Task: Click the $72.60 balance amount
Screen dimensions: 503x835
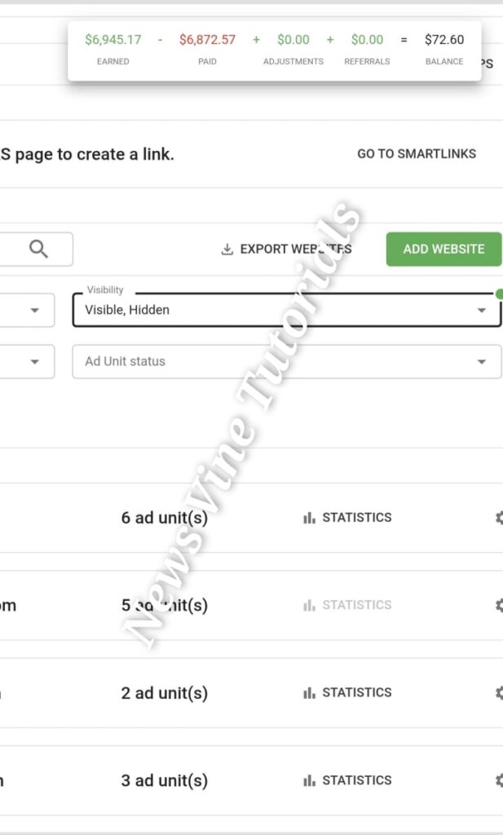Action: [x=444, y=39]
